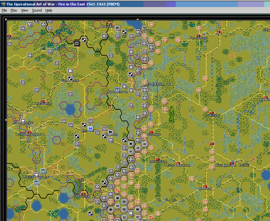Select the green-tinted unit counter at Pskov
Image resolution: width=270 pixels, height=221 pixels.
point(144,28)
